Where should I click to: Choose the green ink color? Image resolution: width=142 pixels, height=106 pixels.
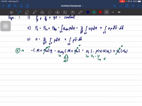[x=94, y=12]
